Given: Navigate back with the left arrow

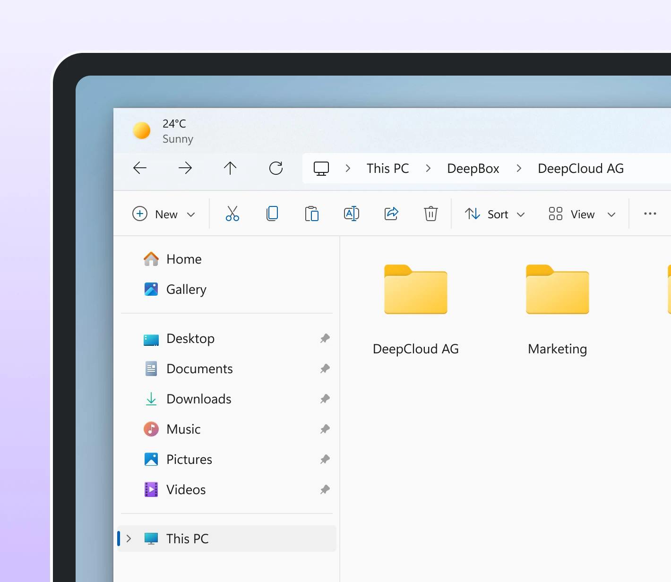Looking at the screenshot, I should pos(140,168).
